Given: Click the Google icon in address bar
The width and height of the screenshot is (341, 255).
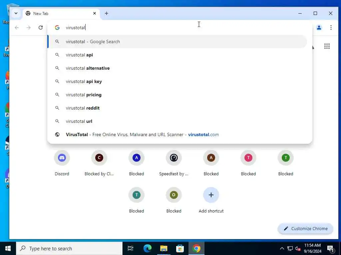Looking at the screenshot, I should coord(57,28).
